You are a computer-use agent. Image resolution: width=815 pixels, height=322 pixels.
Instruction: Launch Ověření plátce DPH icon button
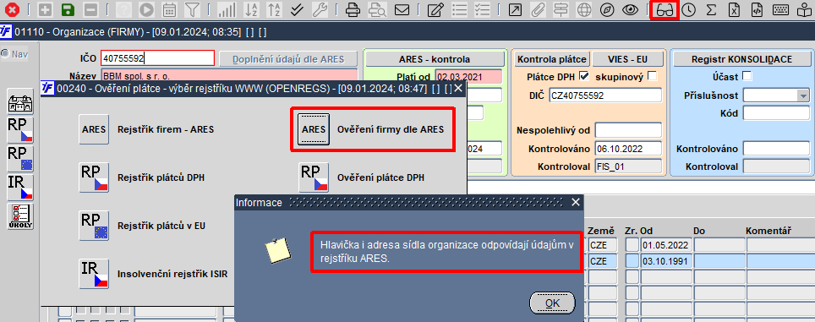[314, 177]
